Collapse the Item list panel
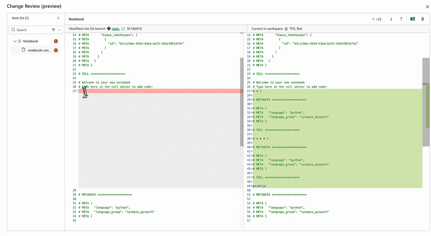 [x=58, y=18]
